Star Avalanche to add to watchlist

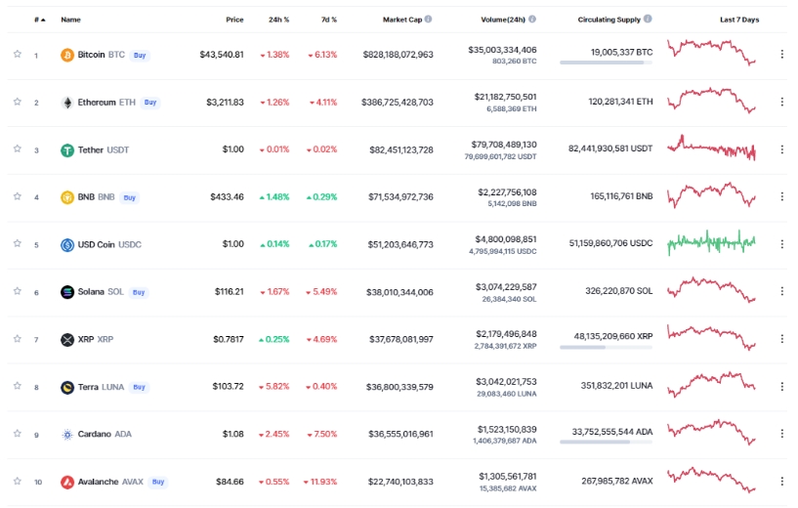point(18,481)
